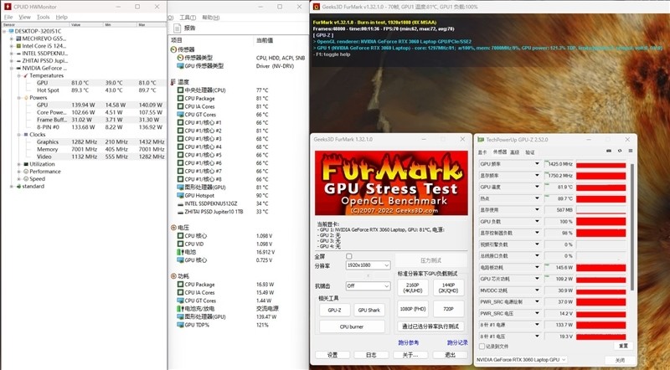
Task: Click MECHREVO mainboard icon in tree
Action: point(18,39)
